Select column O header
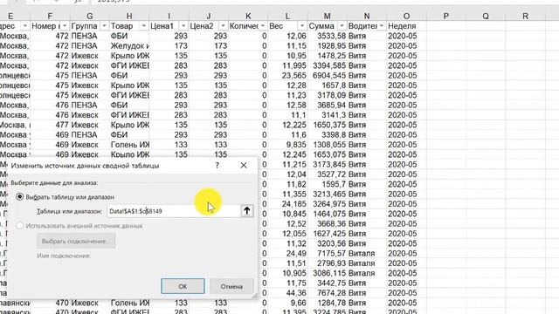 pos(406,16)
